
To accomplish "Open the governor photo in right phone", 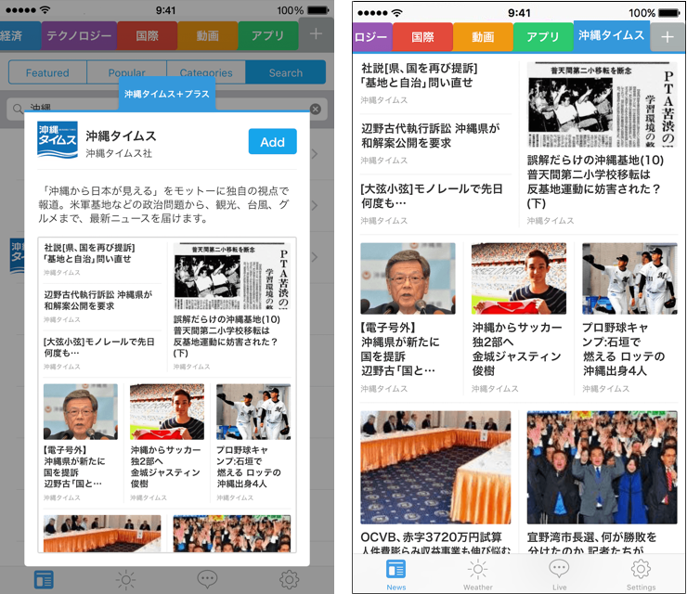I will (x=408, y=278).
